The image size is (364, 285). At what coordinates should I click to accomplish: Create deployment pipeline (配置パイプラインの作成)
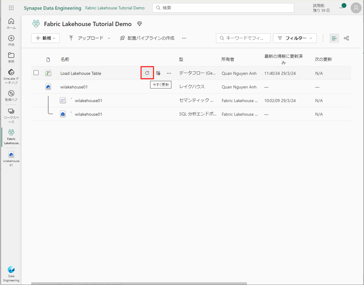tap(147, 38)
